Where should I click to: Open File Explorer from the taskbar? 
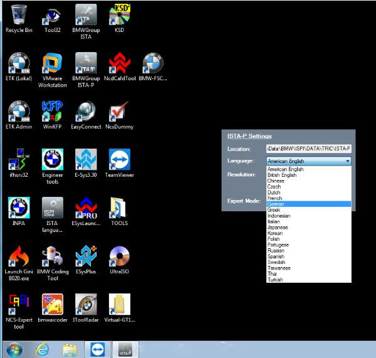pos(70,350)
